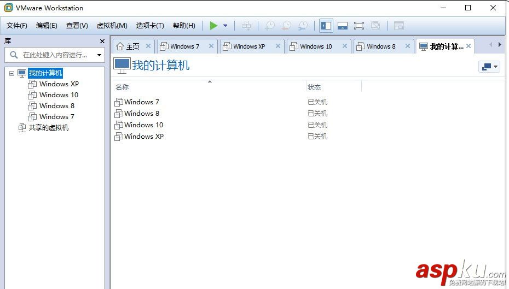This screenshot has height=289, width=509.
Task: Click the Send Ctrl+Alt+Del toolbar icon
Action: coord(246,26)
